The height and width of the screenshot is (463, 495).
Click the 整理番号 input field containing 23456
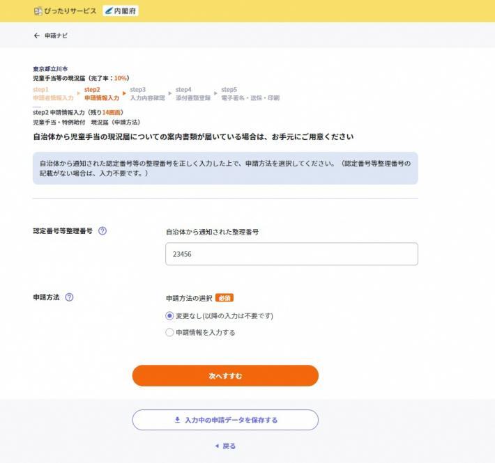291,253
